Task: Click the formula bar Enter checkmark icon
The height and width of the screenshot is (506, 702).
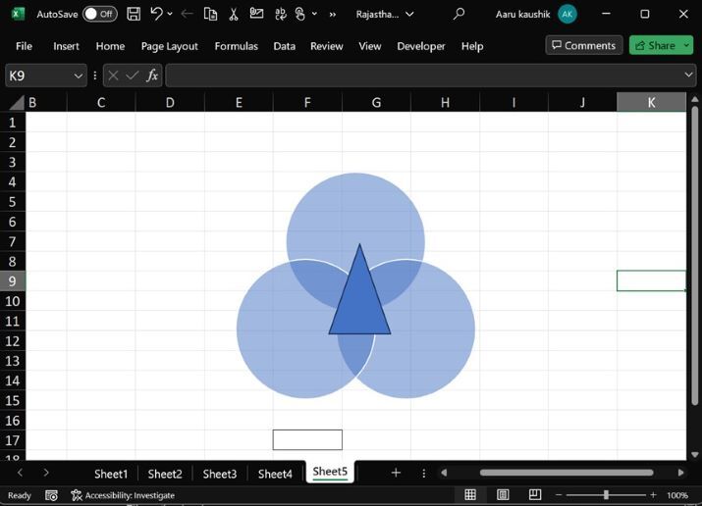Action: (x=132, y=76)
